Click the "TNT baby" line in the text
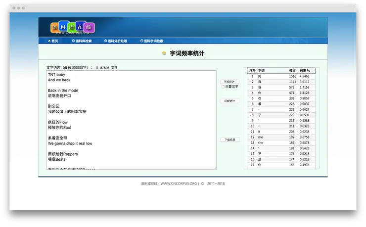Viewport: 366px width, 227px height. click(56, 75)
